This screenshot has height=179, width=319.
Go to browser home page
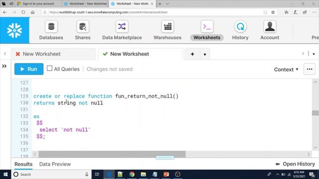tap(32, 12)
